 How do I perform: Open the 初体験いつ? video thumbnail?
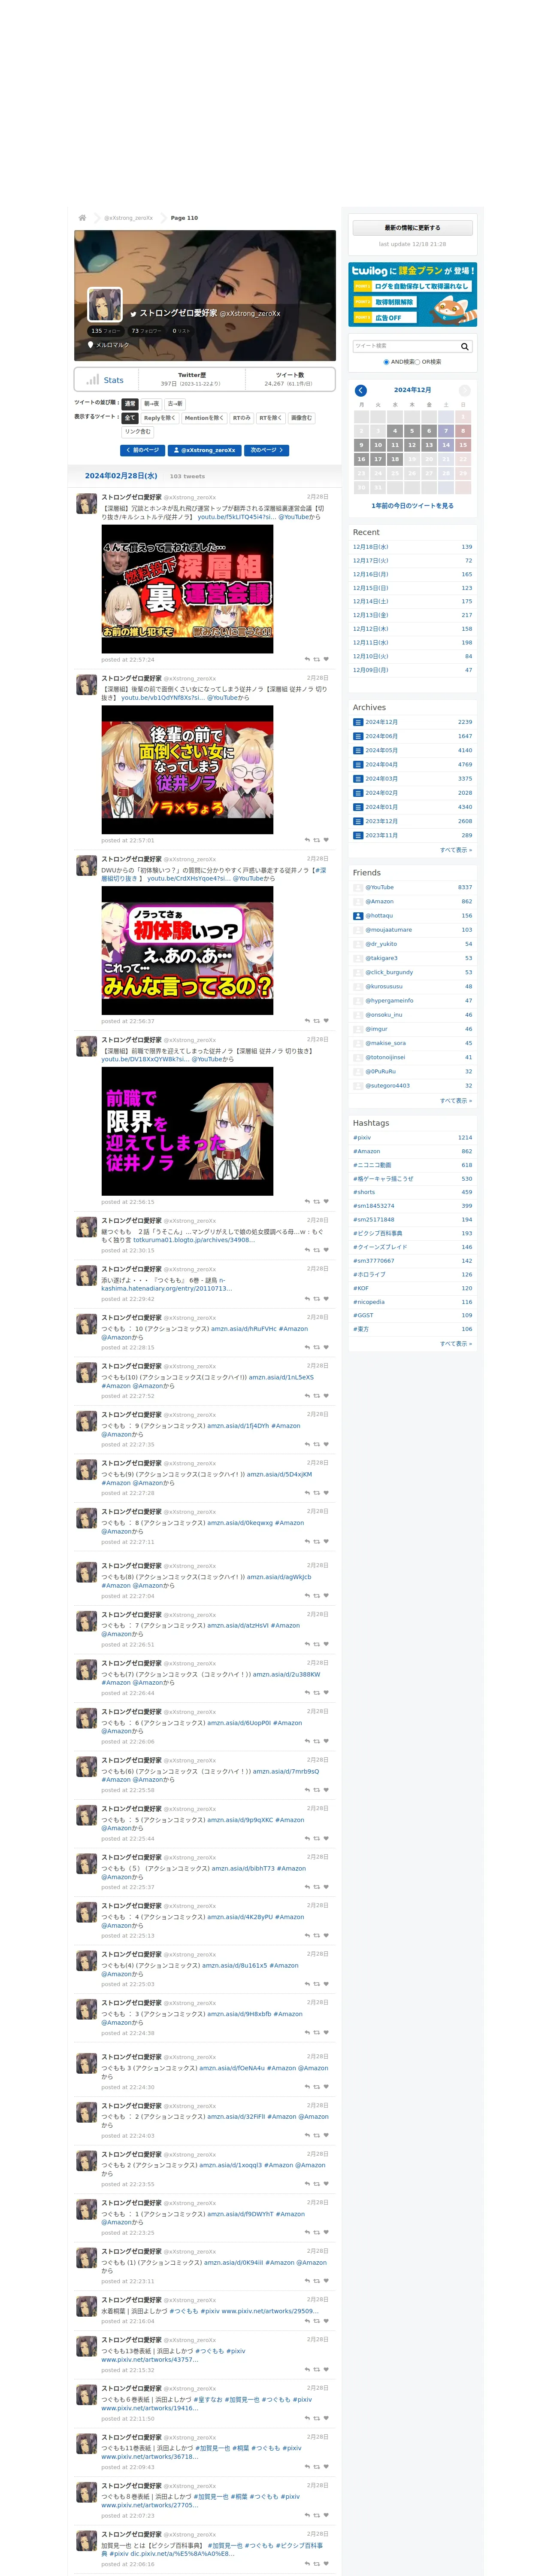tap(187, 950)
